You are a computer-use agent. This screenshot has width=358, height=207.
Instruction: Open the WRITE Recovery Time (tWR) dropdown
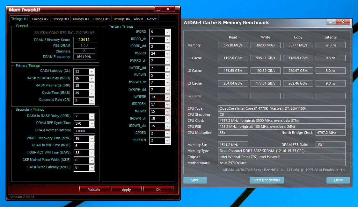pos(92,138)
